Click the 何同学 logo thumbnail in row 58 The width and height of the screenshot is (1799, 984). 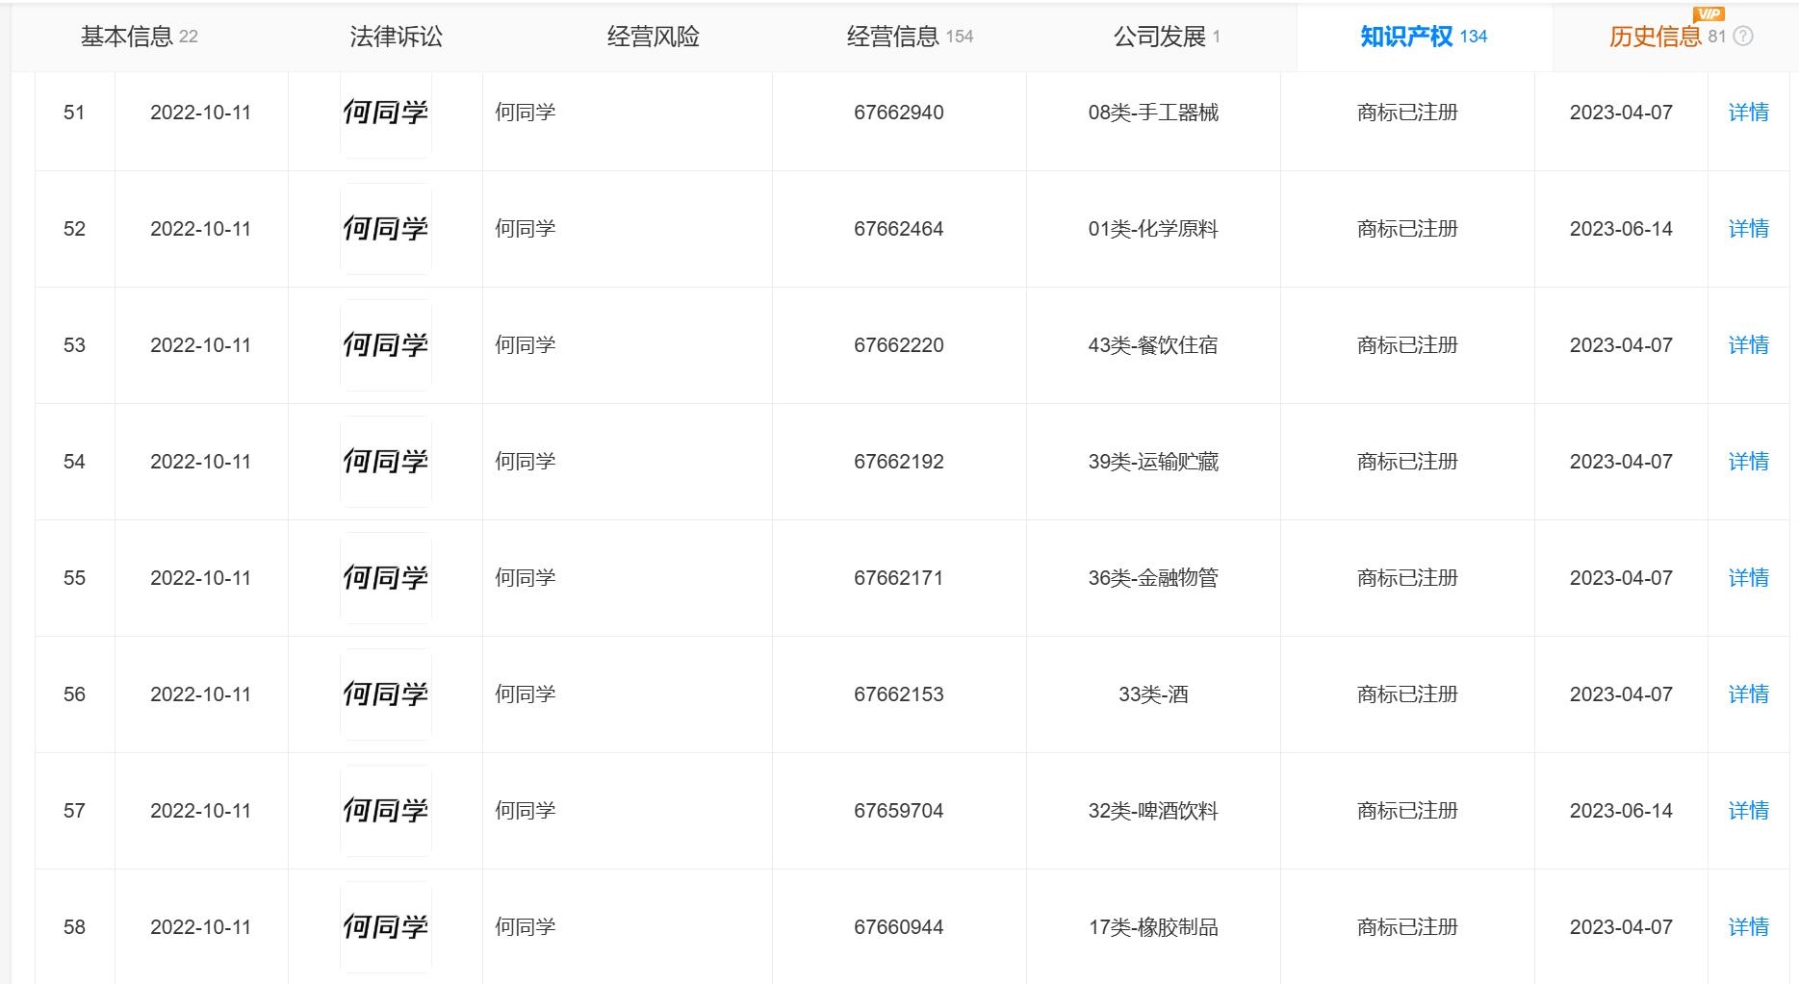[x=386, y=927]
